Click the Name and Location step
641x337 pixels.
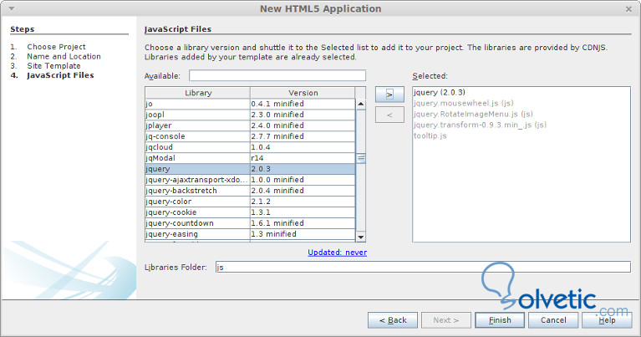[x=64, y=56]
